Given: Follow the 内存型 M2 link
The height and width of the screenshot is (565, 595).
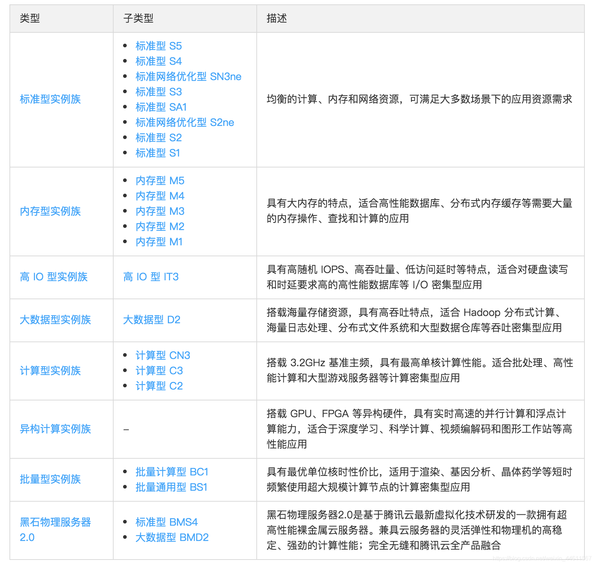Looking at the screenshot, I should (x=160, y=226).
